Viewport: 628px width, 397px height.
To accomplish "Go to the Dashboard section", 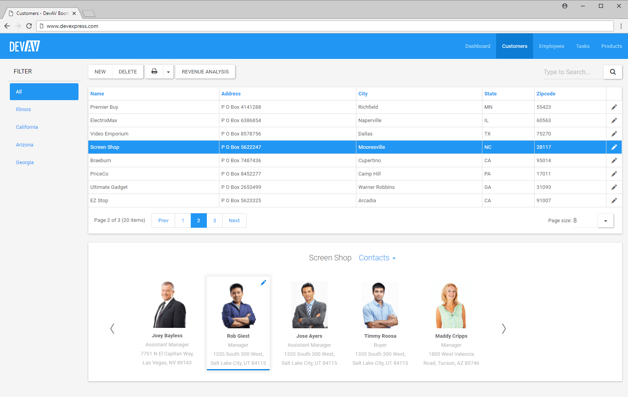I will 477,46.
